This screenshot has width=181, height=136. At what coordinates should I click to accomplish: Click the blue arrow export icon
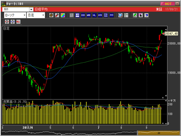point(146,15)
